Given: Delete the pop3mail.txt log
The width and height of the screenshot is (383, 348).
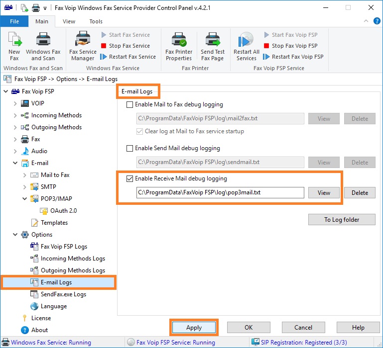Looking at the screenshot, I should (360, 193).
